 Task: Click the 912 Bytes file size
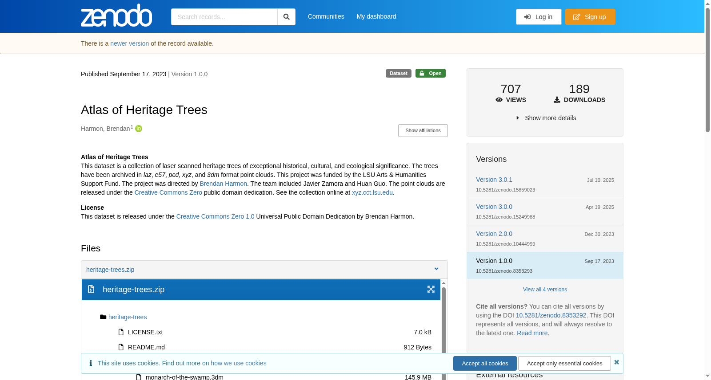[418, 347]
